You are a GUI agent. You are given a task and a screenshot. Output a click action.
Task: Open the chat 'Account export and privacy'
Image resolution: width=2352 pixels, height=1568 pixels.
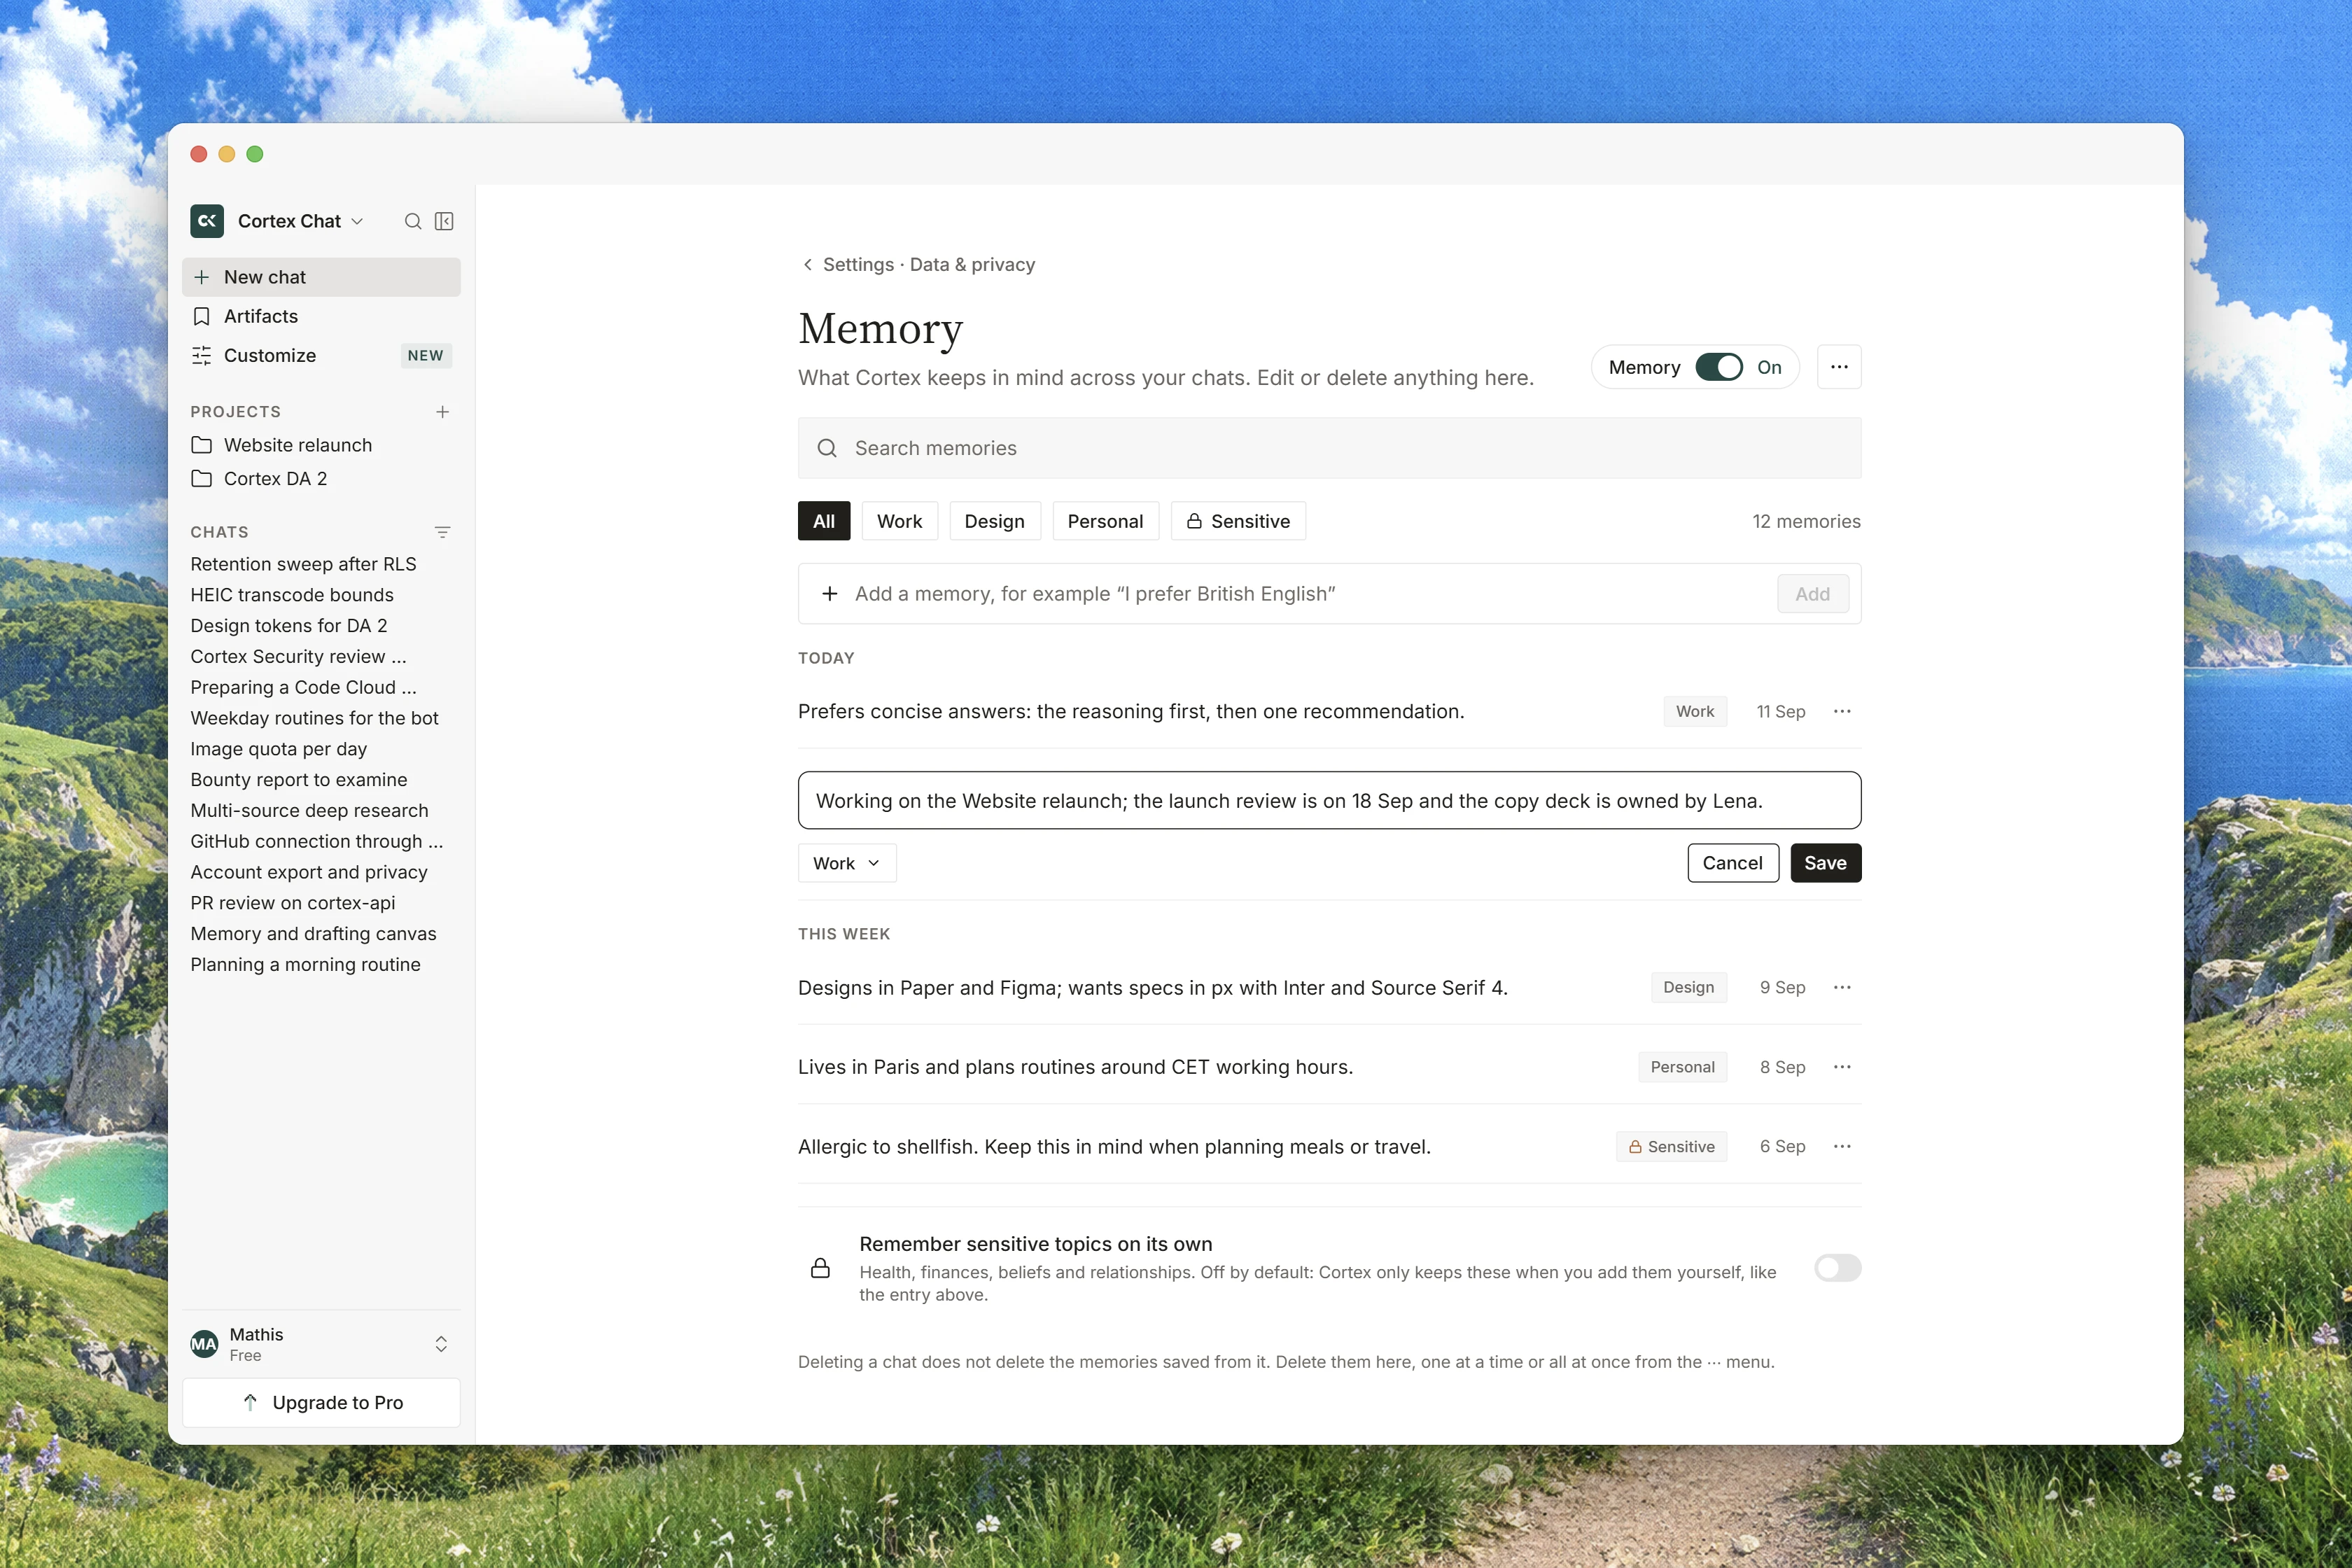(x=309, y=872)
